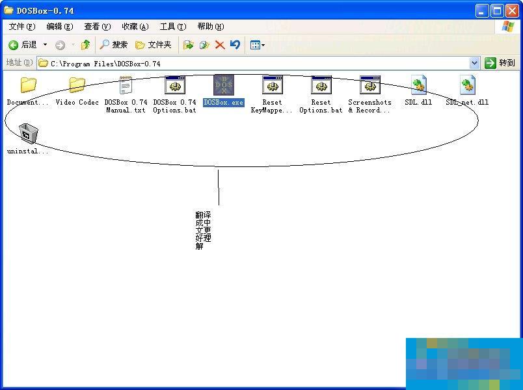Select the Reset Options.bat file
Viewport: 523px width, 390px height.
click(x=321, y=86)
